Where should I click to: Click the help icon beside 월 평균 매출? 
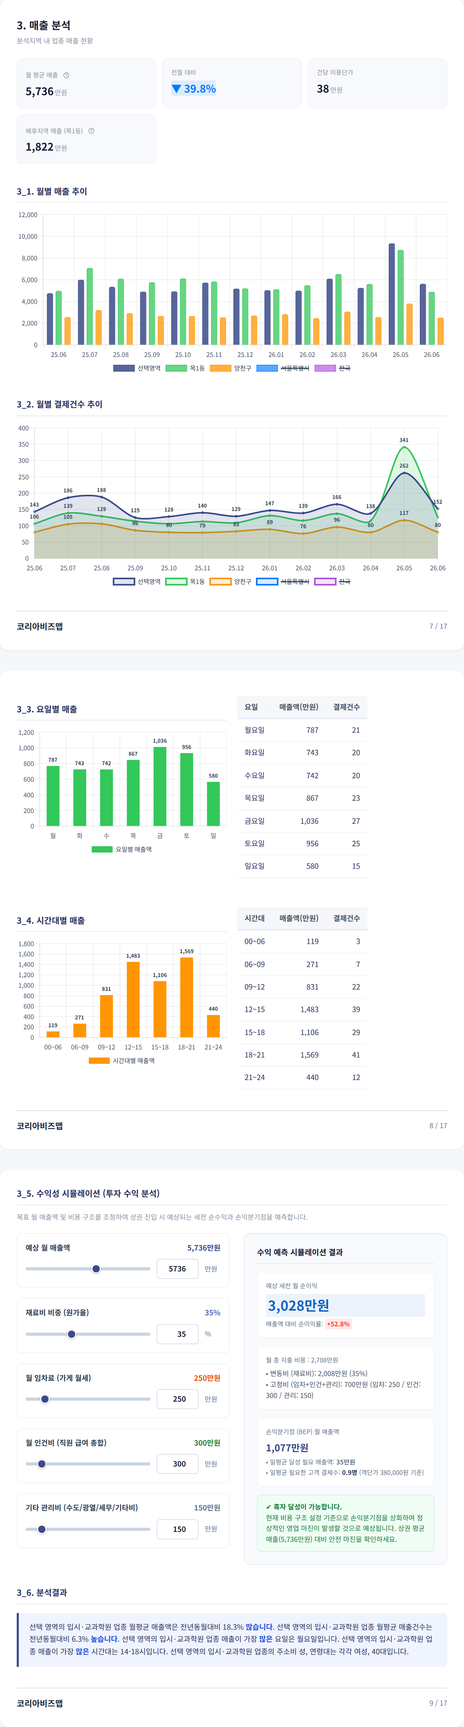[x=66, y=75]
